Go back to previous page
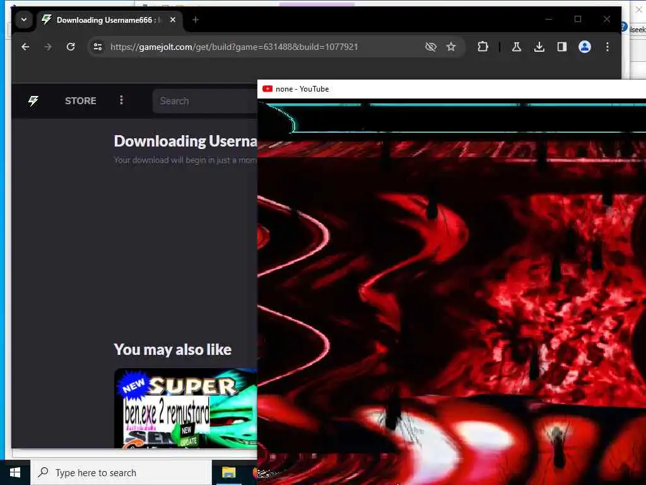This screenshot has height=485, width=646. click(25, 47)
